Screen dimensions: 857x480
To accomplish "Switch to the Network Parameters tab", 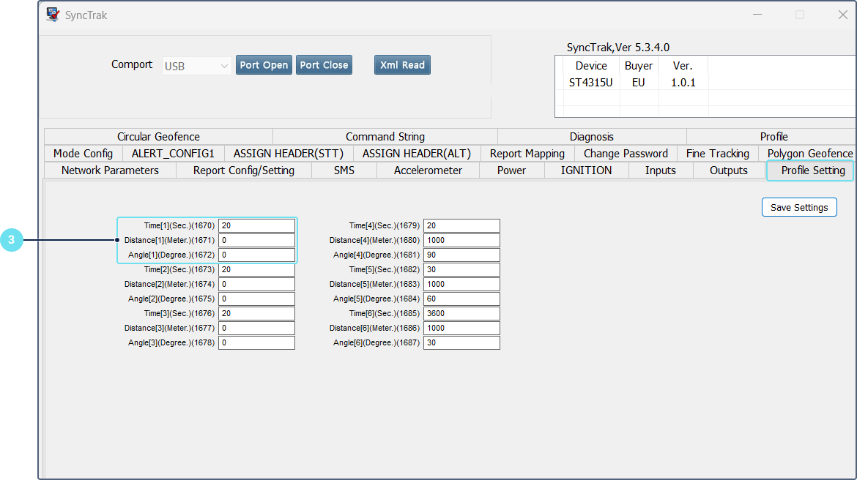I will (x=110, y=170).
